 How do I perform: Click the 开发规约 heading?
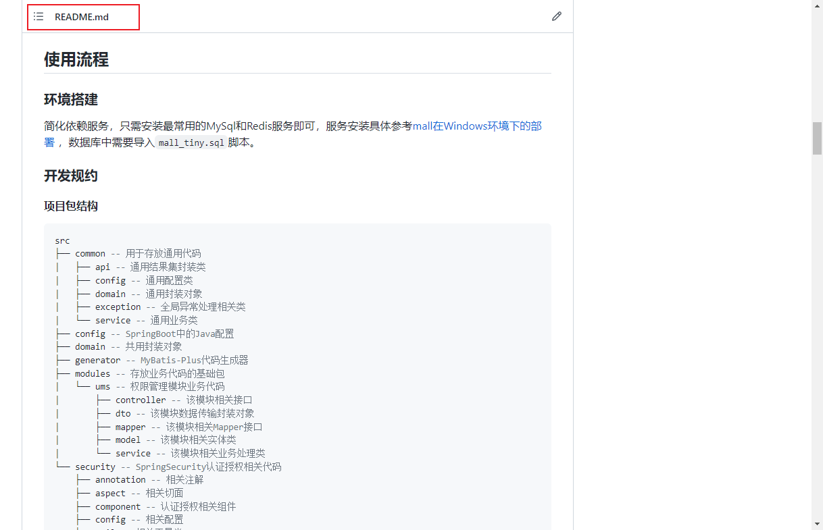tap(70, 176)
